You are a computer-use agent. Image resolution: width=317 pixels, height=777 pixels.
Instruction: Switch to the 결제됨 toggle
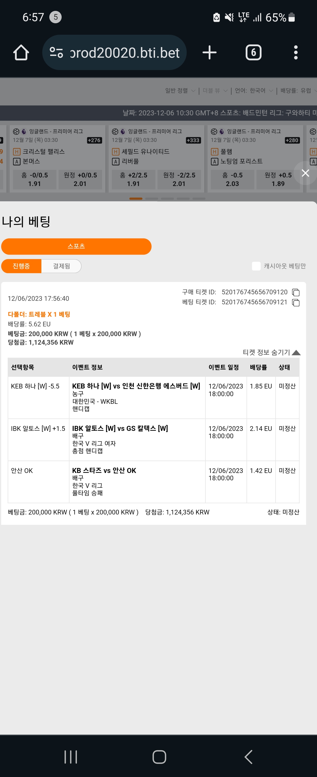pyautogui.click(x=61, y=266)
